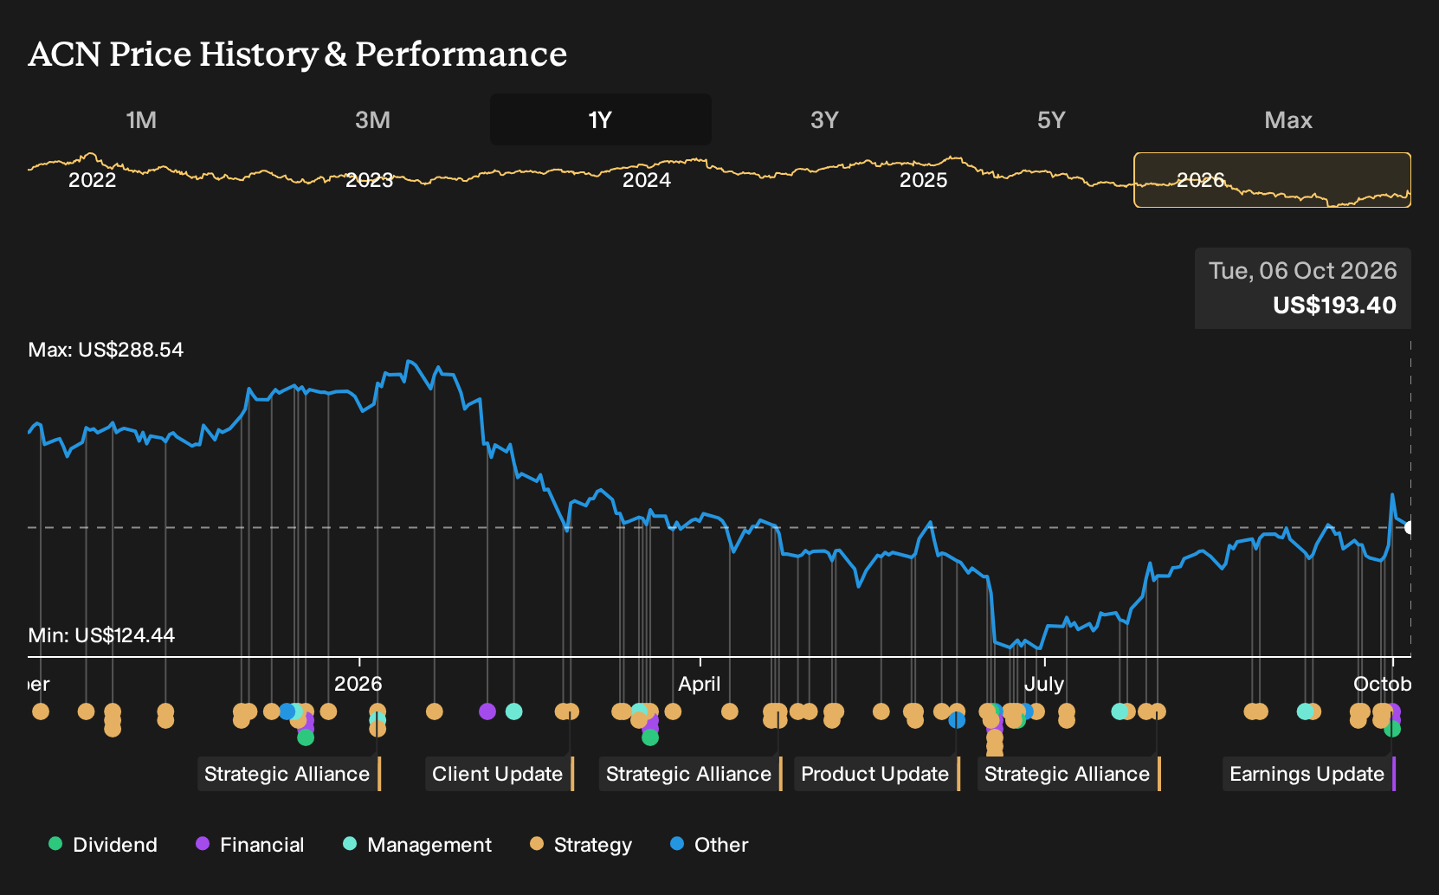The width and height of the screenshot is (1439, 895).
Task: Toggle Dividend events in the legend
Action: (x=103, y=844)
